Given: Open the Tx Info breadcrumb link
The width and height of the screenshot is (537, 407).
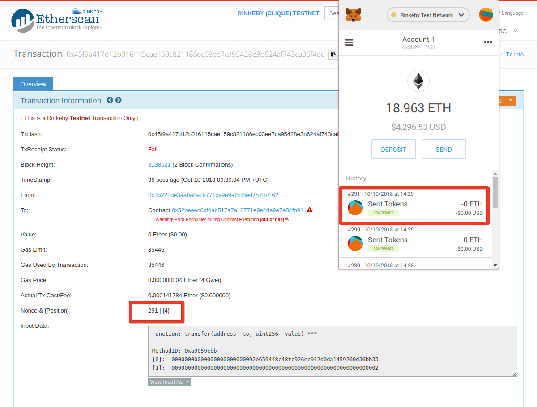Looking at the screenshot, I should click(515, 55).
